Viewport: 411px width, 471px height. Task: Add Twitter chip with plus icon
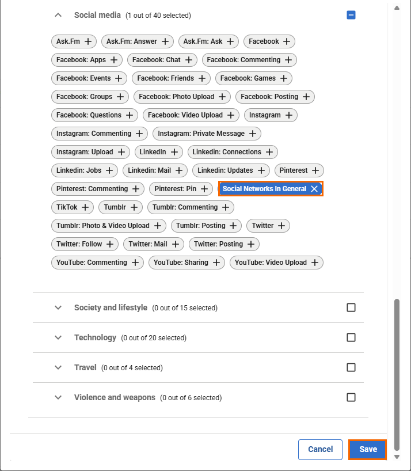pos(281,226)
